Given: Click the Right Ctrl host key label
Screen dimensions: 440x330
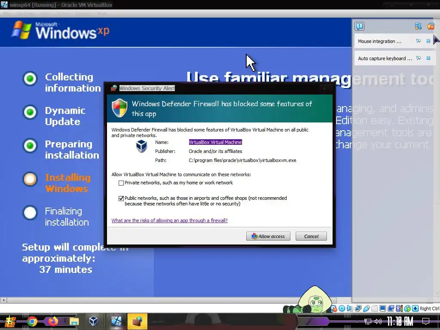Looking at the screenshot, I should (429, 309).
